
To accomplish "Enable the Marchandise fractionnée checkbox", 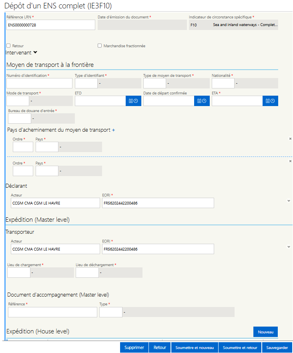I will [x=100, y=46].
